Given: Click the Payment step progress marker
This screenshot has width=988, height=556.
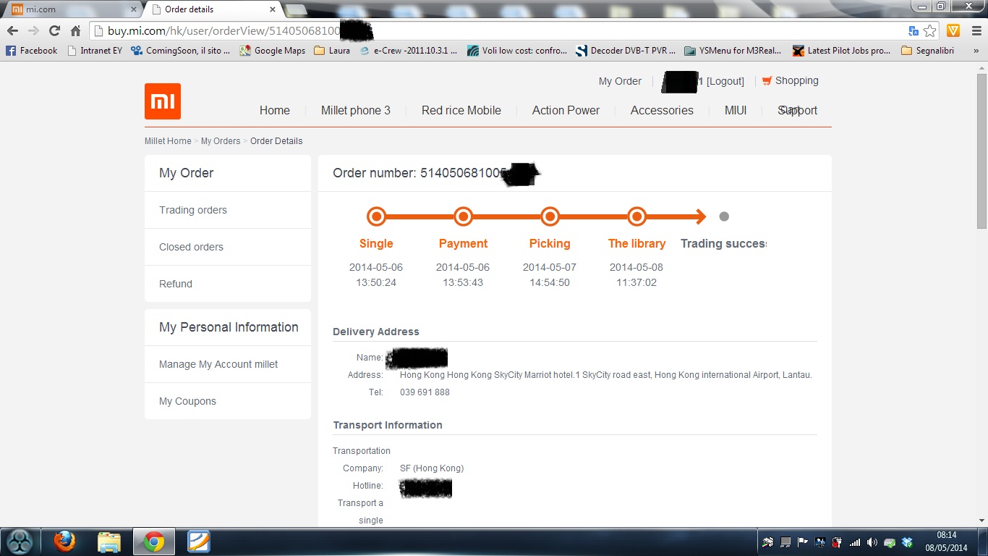Looking at the screenshot, I should point(463,216).
